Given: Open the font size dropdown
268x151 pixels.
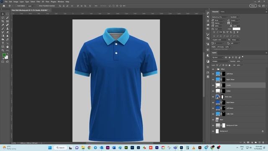Looking at the screenshot, I should click(x=219, y=21).
